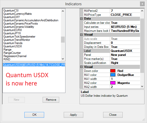Viewport: 147px width, 123px height.
Task: Collapse the Data section
Action: (81, 19)
